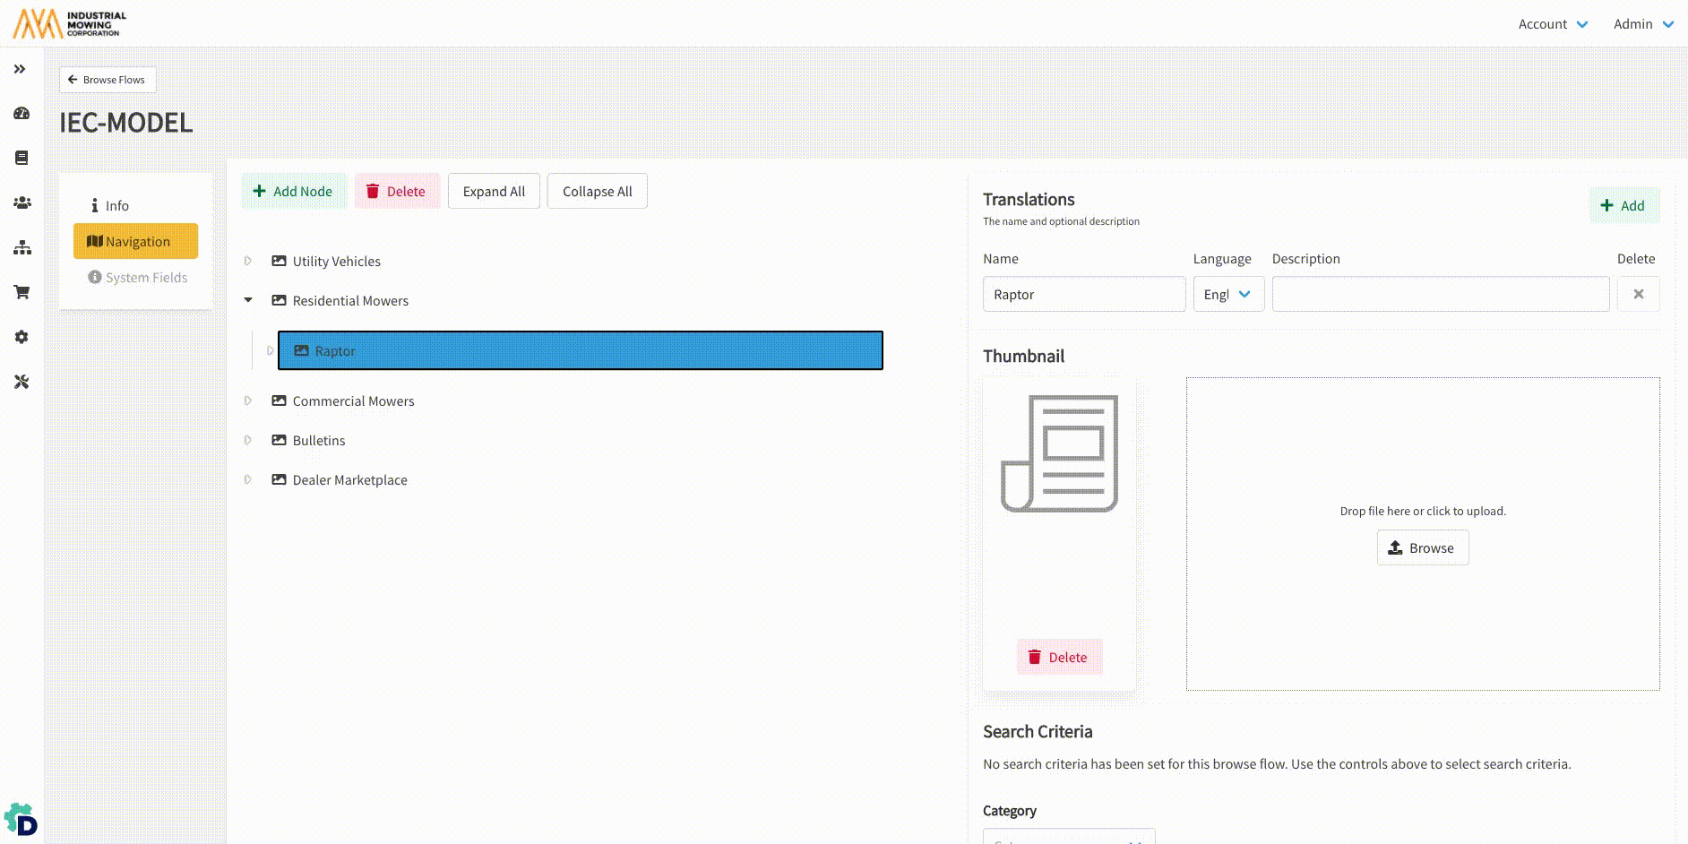This screenshot has width=1688, height=844.
Task: Open the Admin menu
Action: click(1642, 24)
